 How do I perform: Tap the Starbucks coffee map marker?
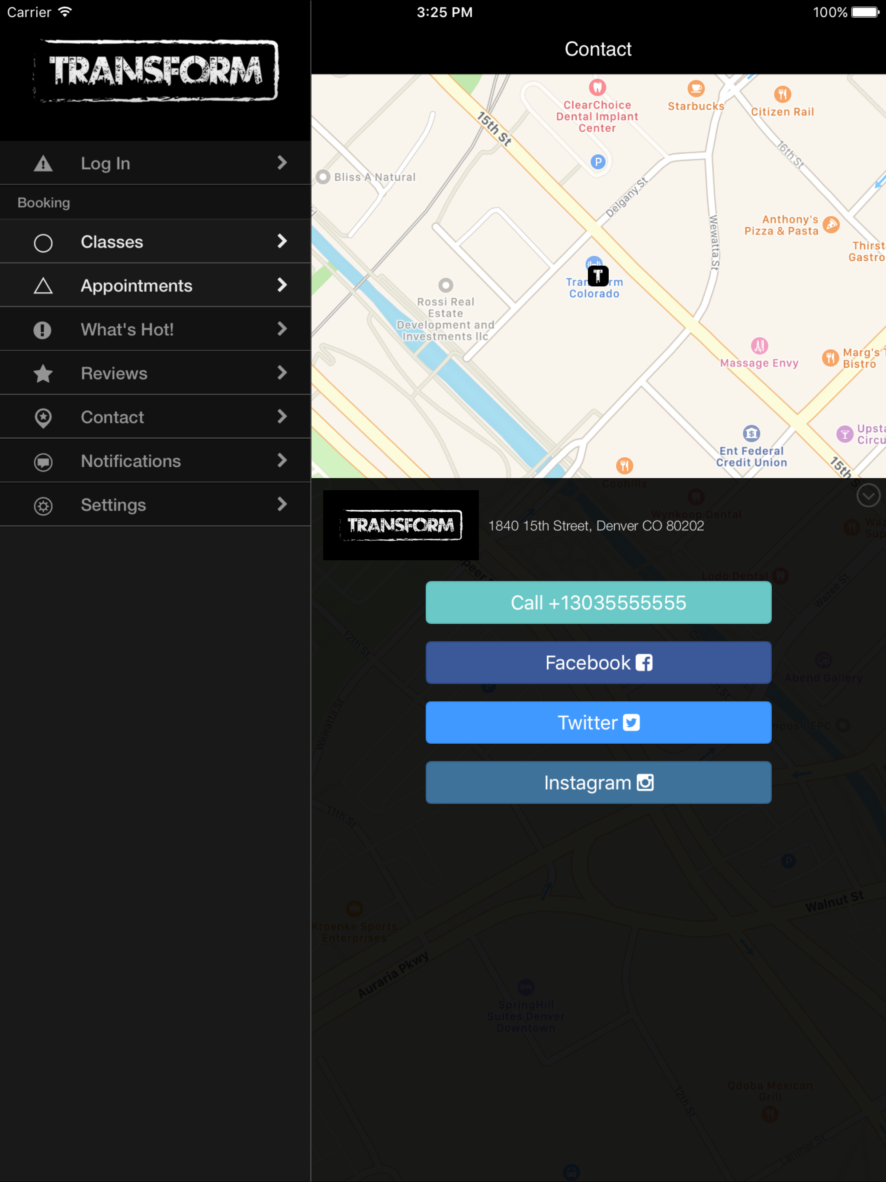tap(696, 88)
